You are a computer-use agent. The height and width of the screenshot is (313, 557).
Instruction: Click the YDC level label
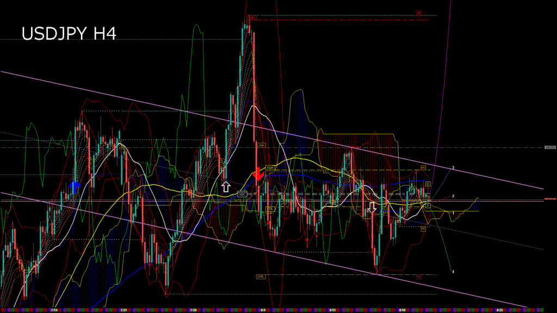[243, 194]
